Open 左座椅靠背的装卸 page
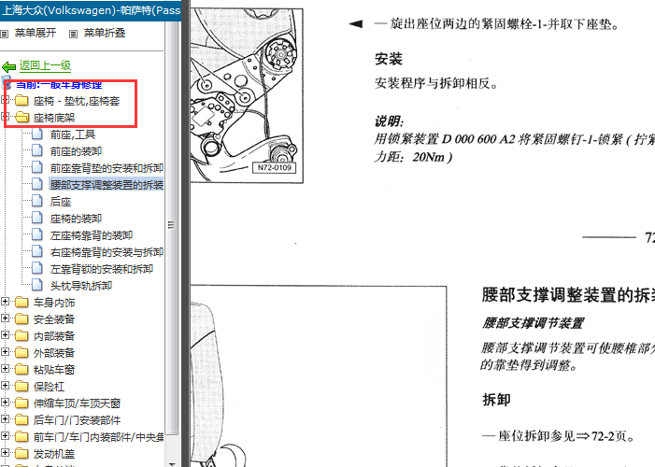 click(91, 235)
